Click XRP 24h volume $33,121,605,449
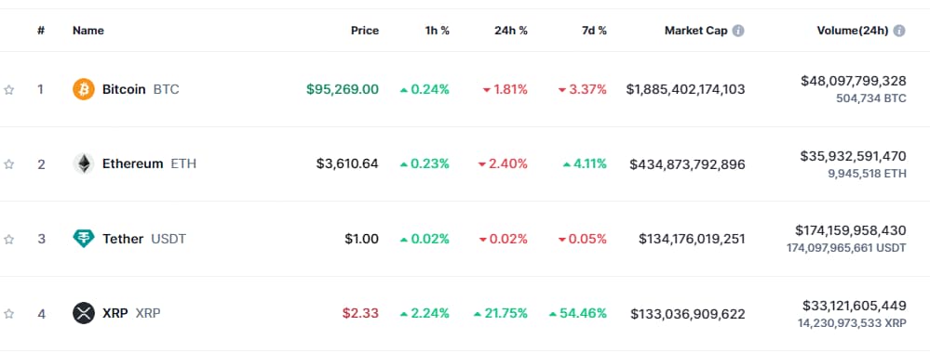The height and width of the screenshot is (353, 930). [x=854, y=306]
